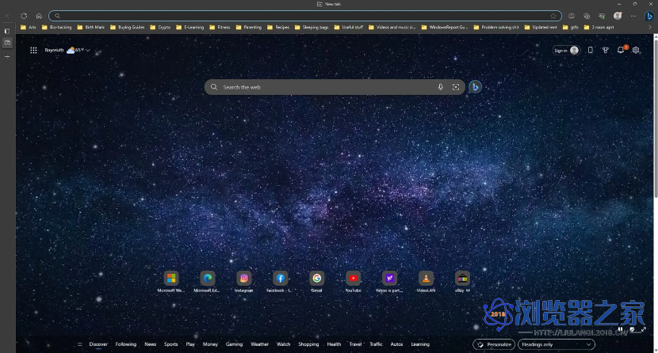This screenshot has height=353, width=658.
Task: Open the Parenting bookmarks folder
Action: (x=249, y=27)
